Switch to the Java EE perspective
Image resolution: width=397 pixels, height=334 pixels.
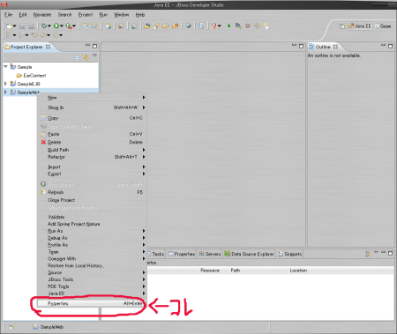tap(360, 26)
